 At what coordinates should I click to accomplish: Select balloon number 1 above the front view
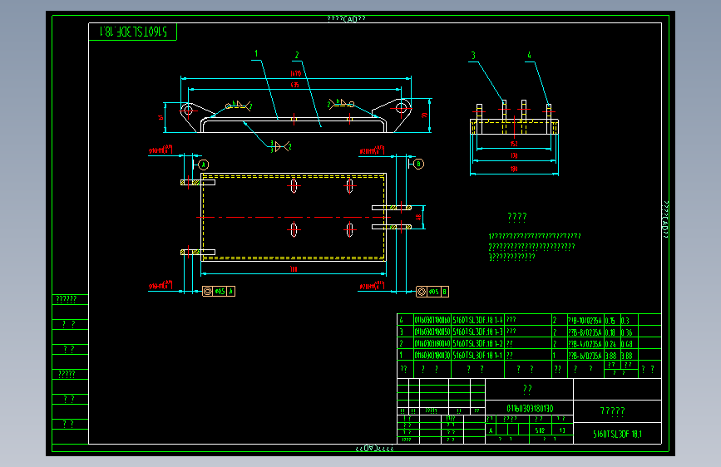click(256, 54)
